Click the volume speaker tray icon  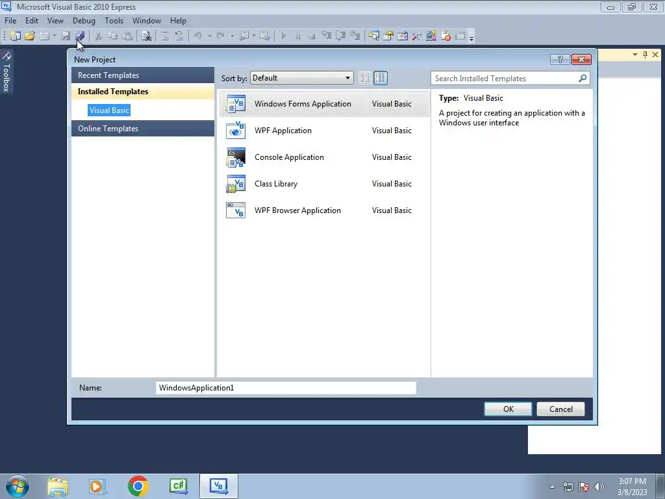pyautogui.click(x=599, y=487)
